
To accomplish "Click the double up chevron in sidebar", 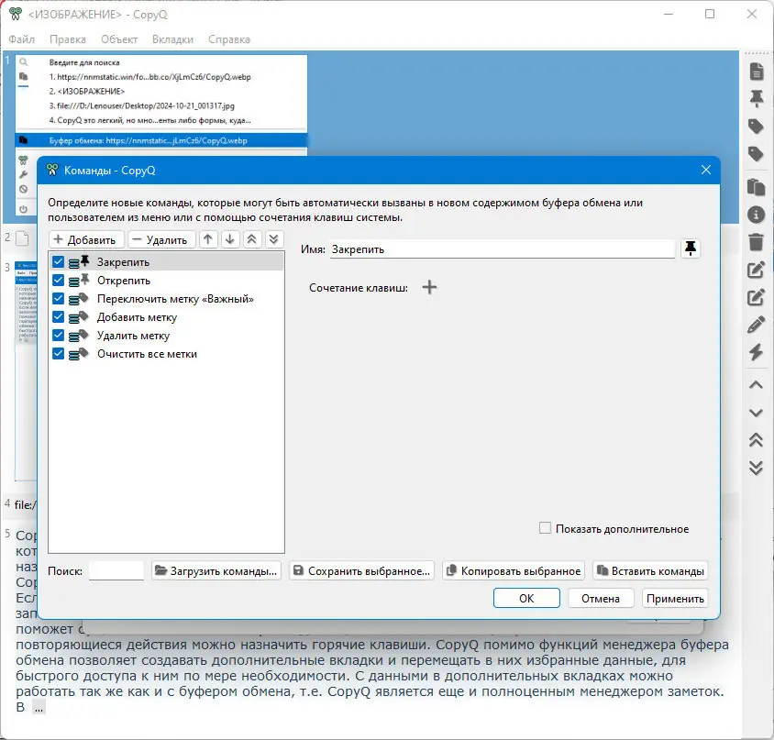I will click(x=757, y=440).
